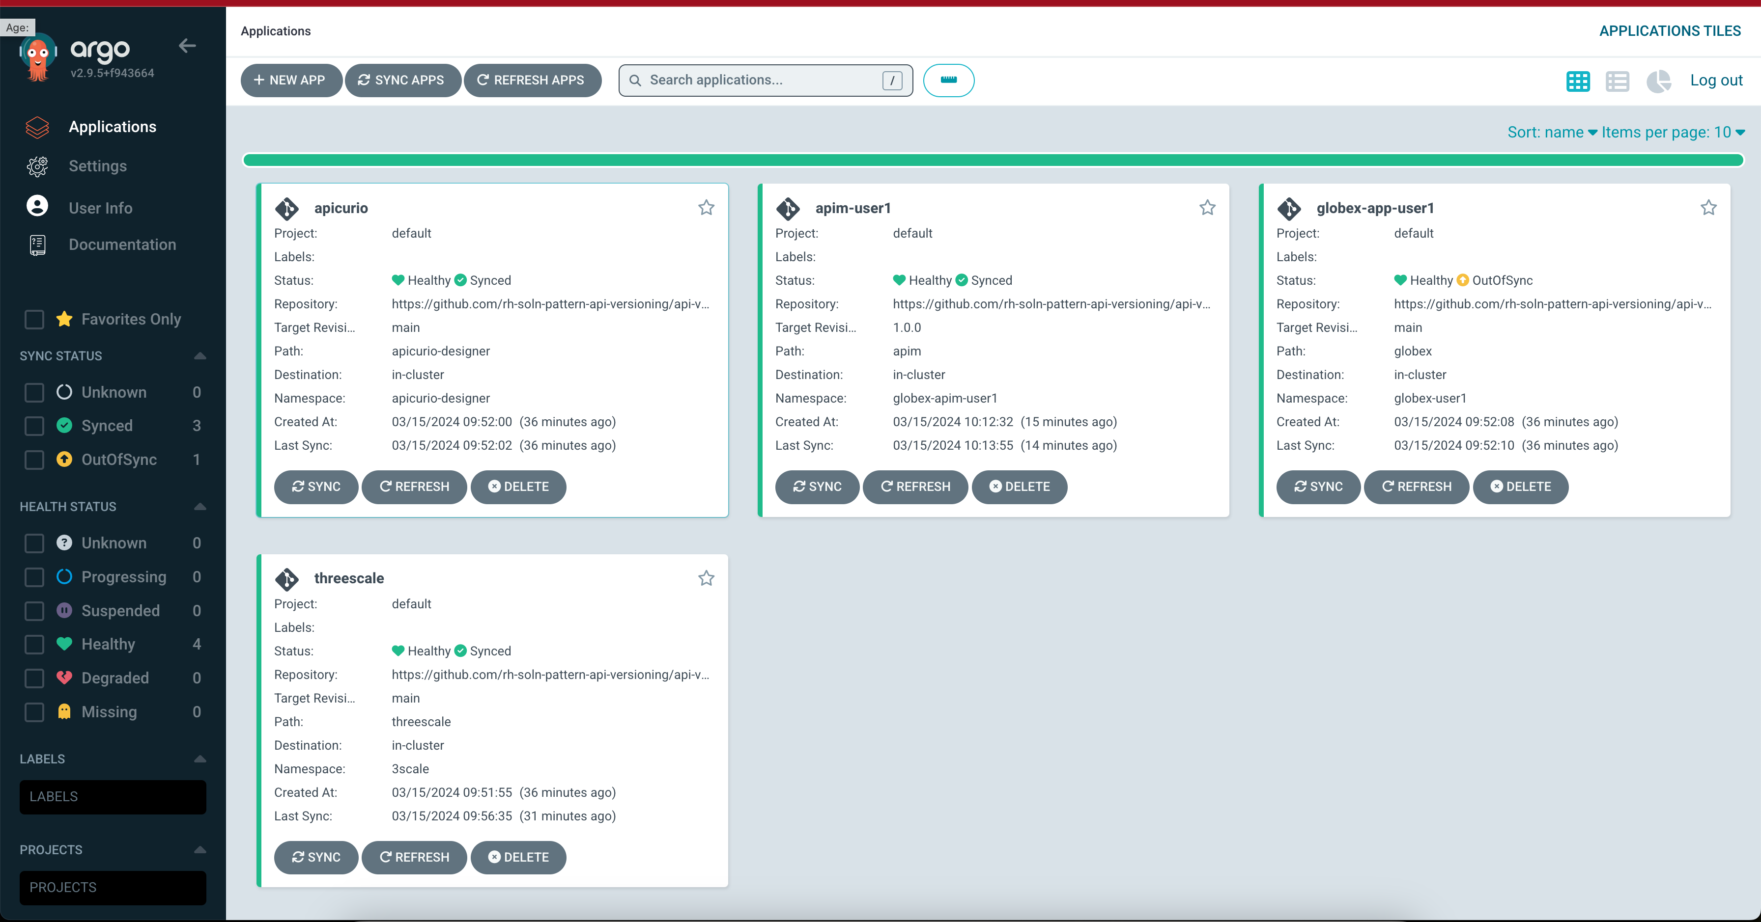Open Applications from the sidebar
The width and height of the screenshot is (1761, 922).
click(112, 127)
